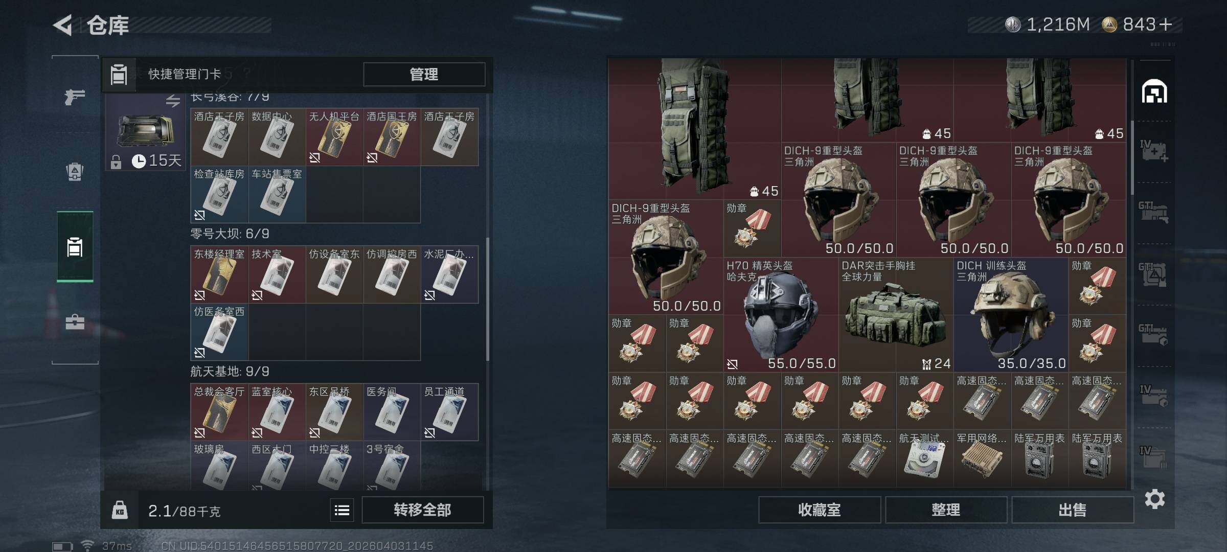The image size is (1227, 552).
Task: Click the settings gear icon
Action: point(1154,499)
